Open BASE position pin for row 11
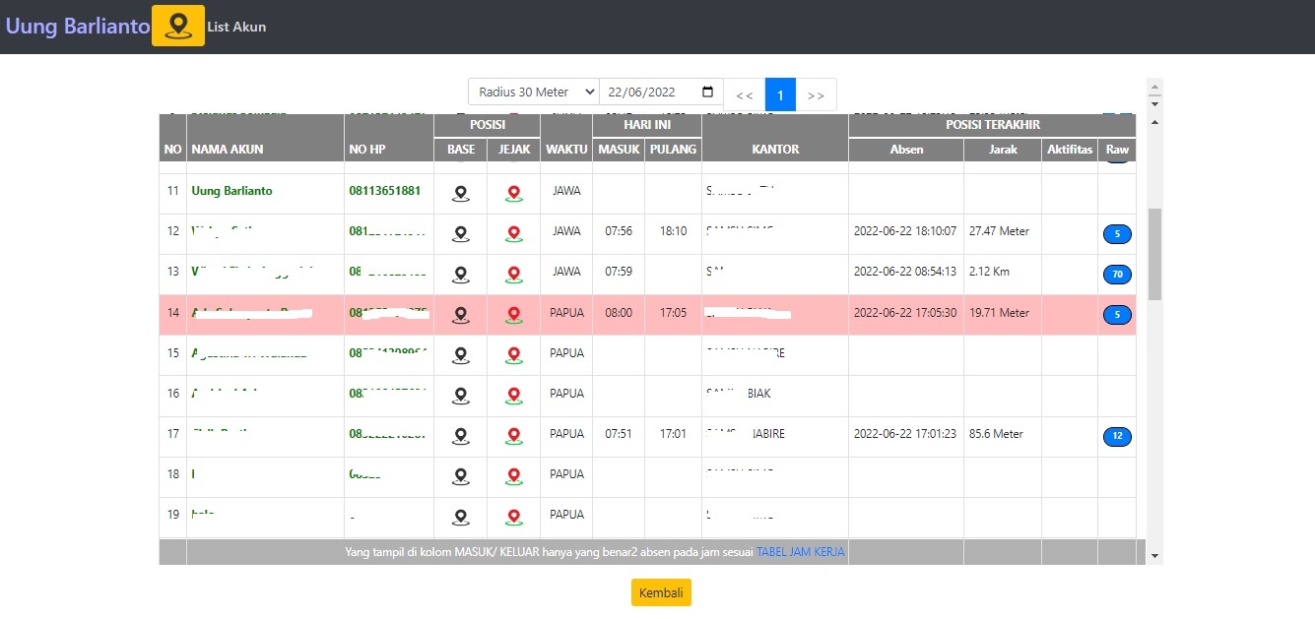The image size is (1315, 619). [460, 193]
